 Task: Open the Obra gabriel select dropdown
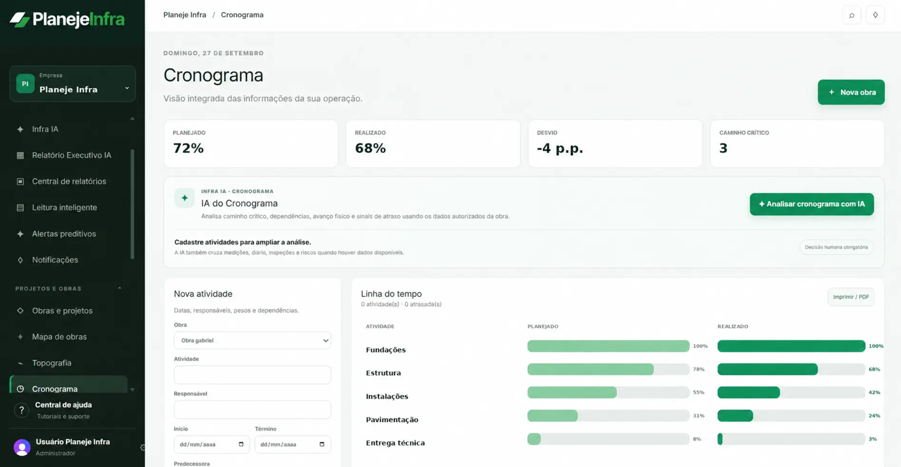click(252, 341)
